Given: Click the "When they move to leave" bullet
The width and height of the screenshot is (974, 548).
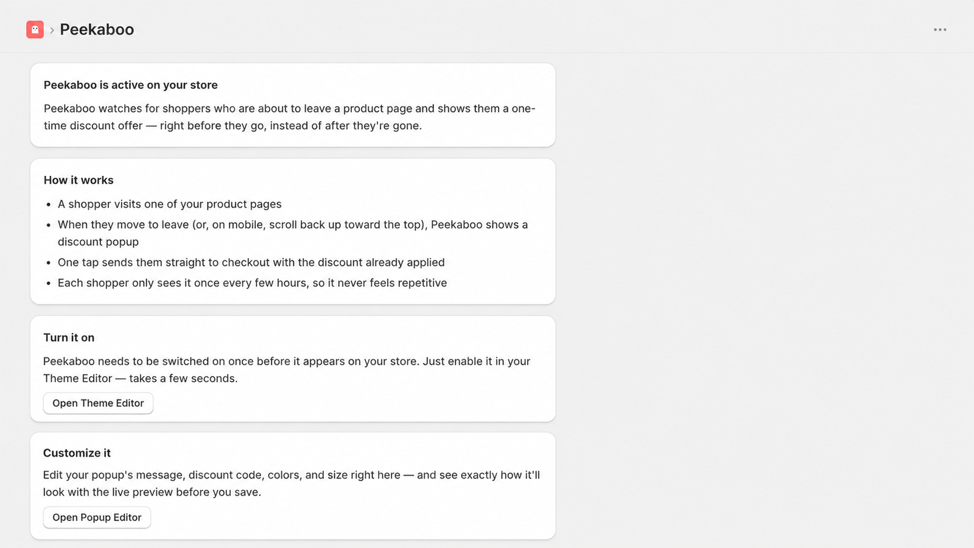Looking at the screenshot, I should pyautogui.click(x=293, y=233).
